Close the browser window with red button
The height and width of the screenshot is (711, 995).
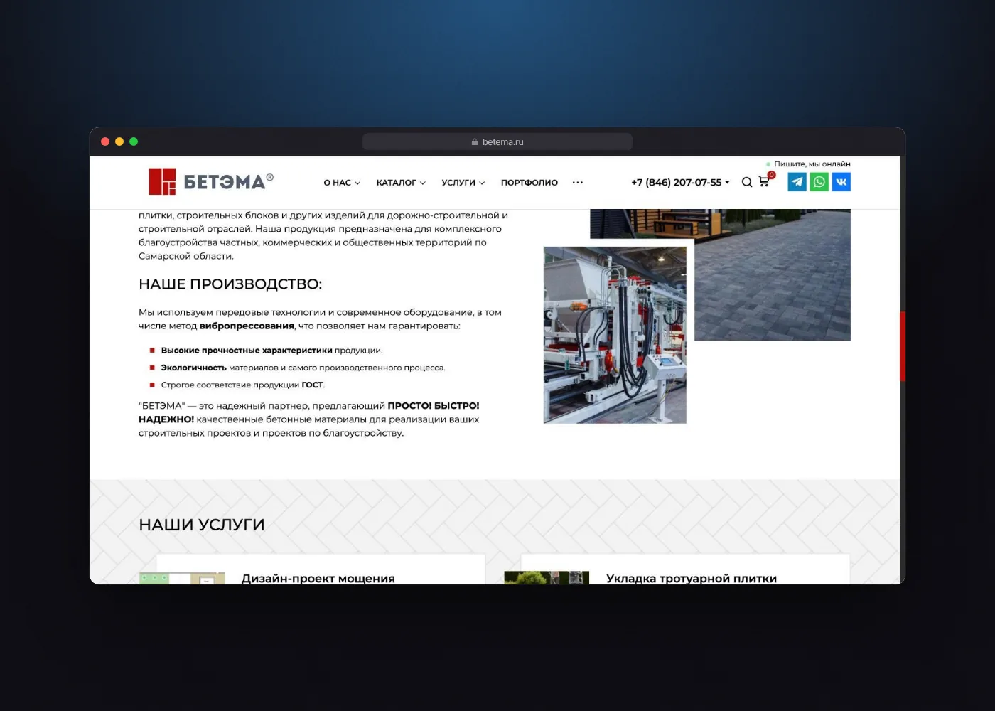coord(105,141)
